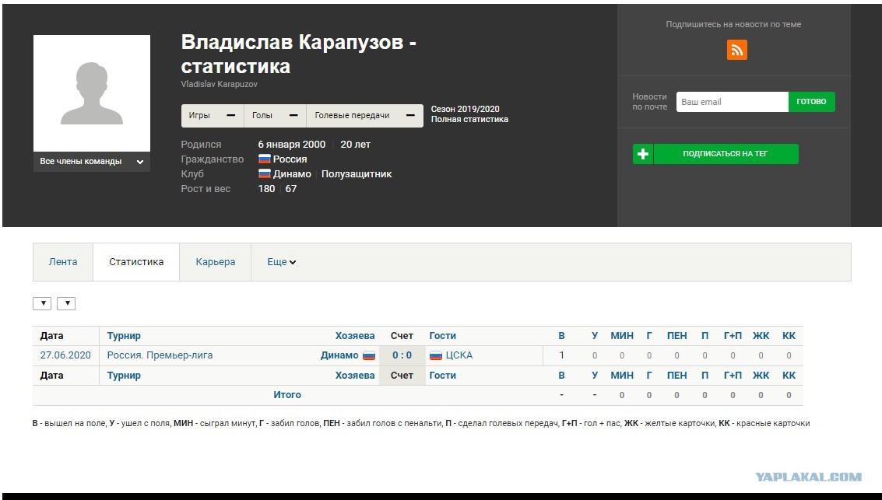Screen dimensions: 882x500
Task: Open the Полная статистика link
Action: pos(469,119)
